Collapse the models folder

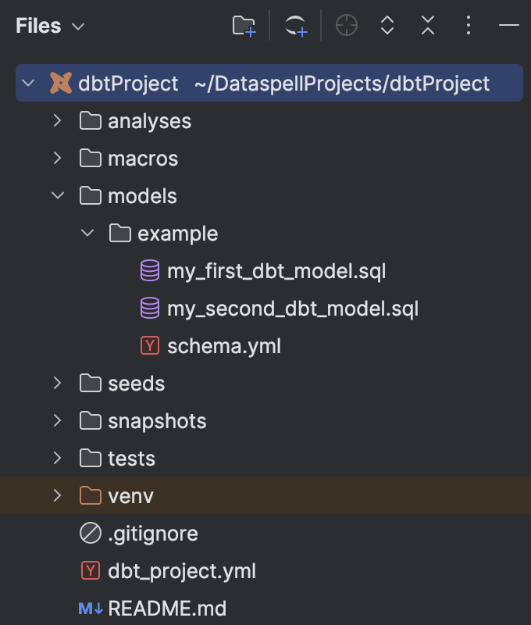point(57,196)
